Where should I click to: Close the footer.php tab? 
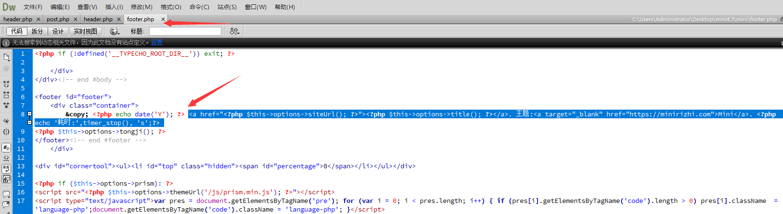click(x=163, y=19)
